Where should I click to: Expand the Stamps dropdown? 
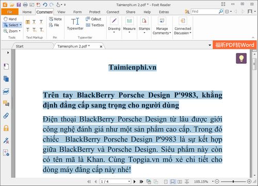pyautogui.click(x=144, y=32)
